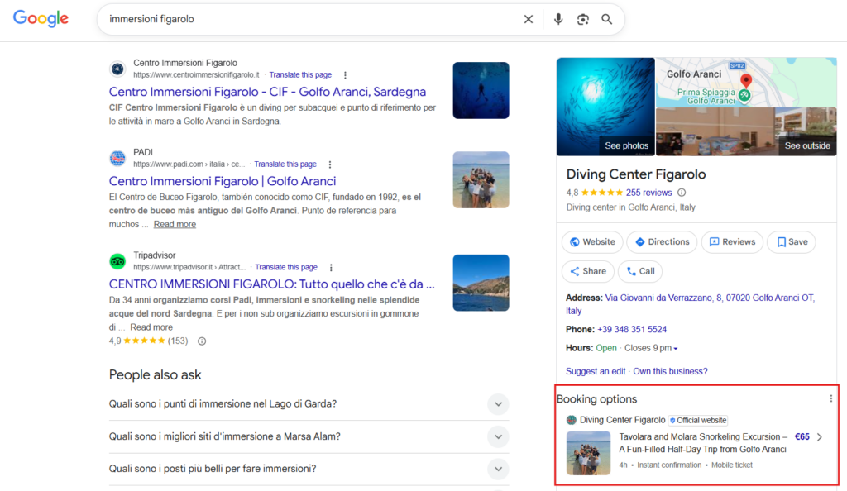Click the search magnifying glass icon

coord(606,18)
